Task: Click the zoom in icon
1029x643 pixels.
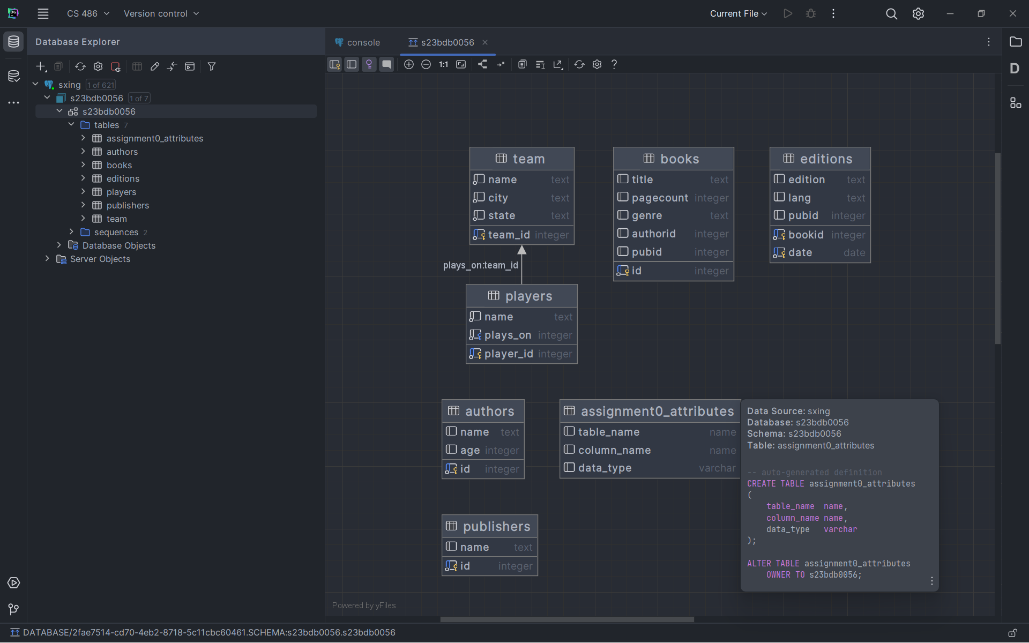Action: point(409,64)
